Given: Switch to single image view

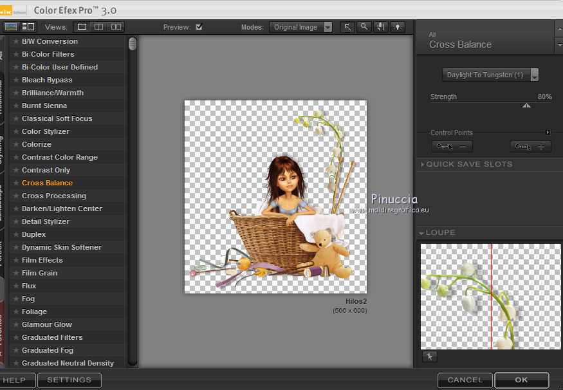Looking at the screenshot, I should click(82, 27).
